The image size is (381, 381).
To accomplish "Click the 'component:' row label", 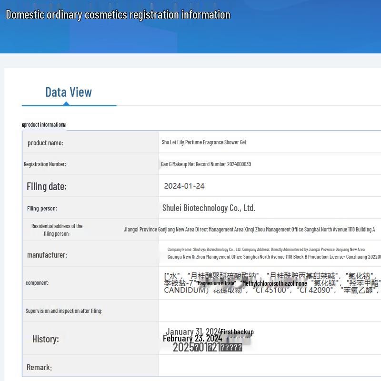I will [x=37, y=283].
